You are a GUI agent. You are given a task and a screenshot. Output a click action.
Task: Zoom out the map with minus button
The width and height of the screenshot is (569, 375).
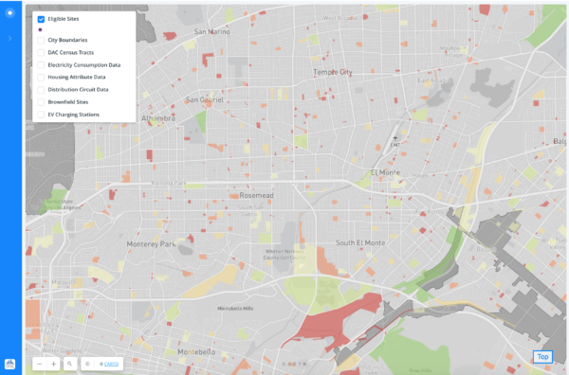pos(40,364)
